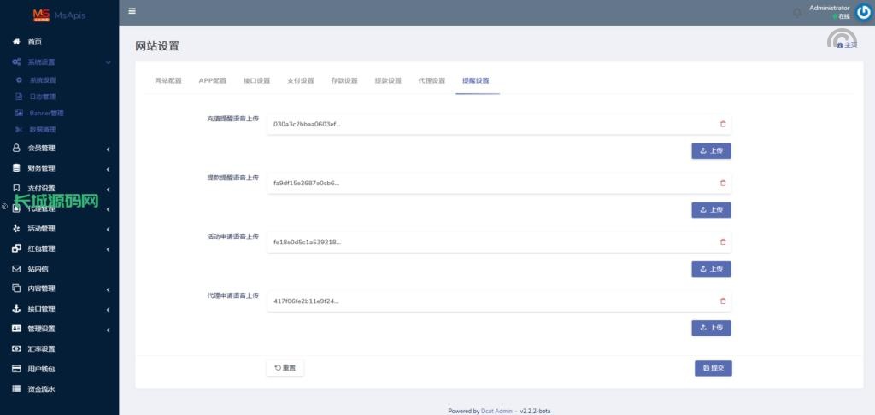Viewport: 875px width, 415px height.
Task: Click trash icon for 提款提醒语音 file
Action: click(x=723, y=183)
